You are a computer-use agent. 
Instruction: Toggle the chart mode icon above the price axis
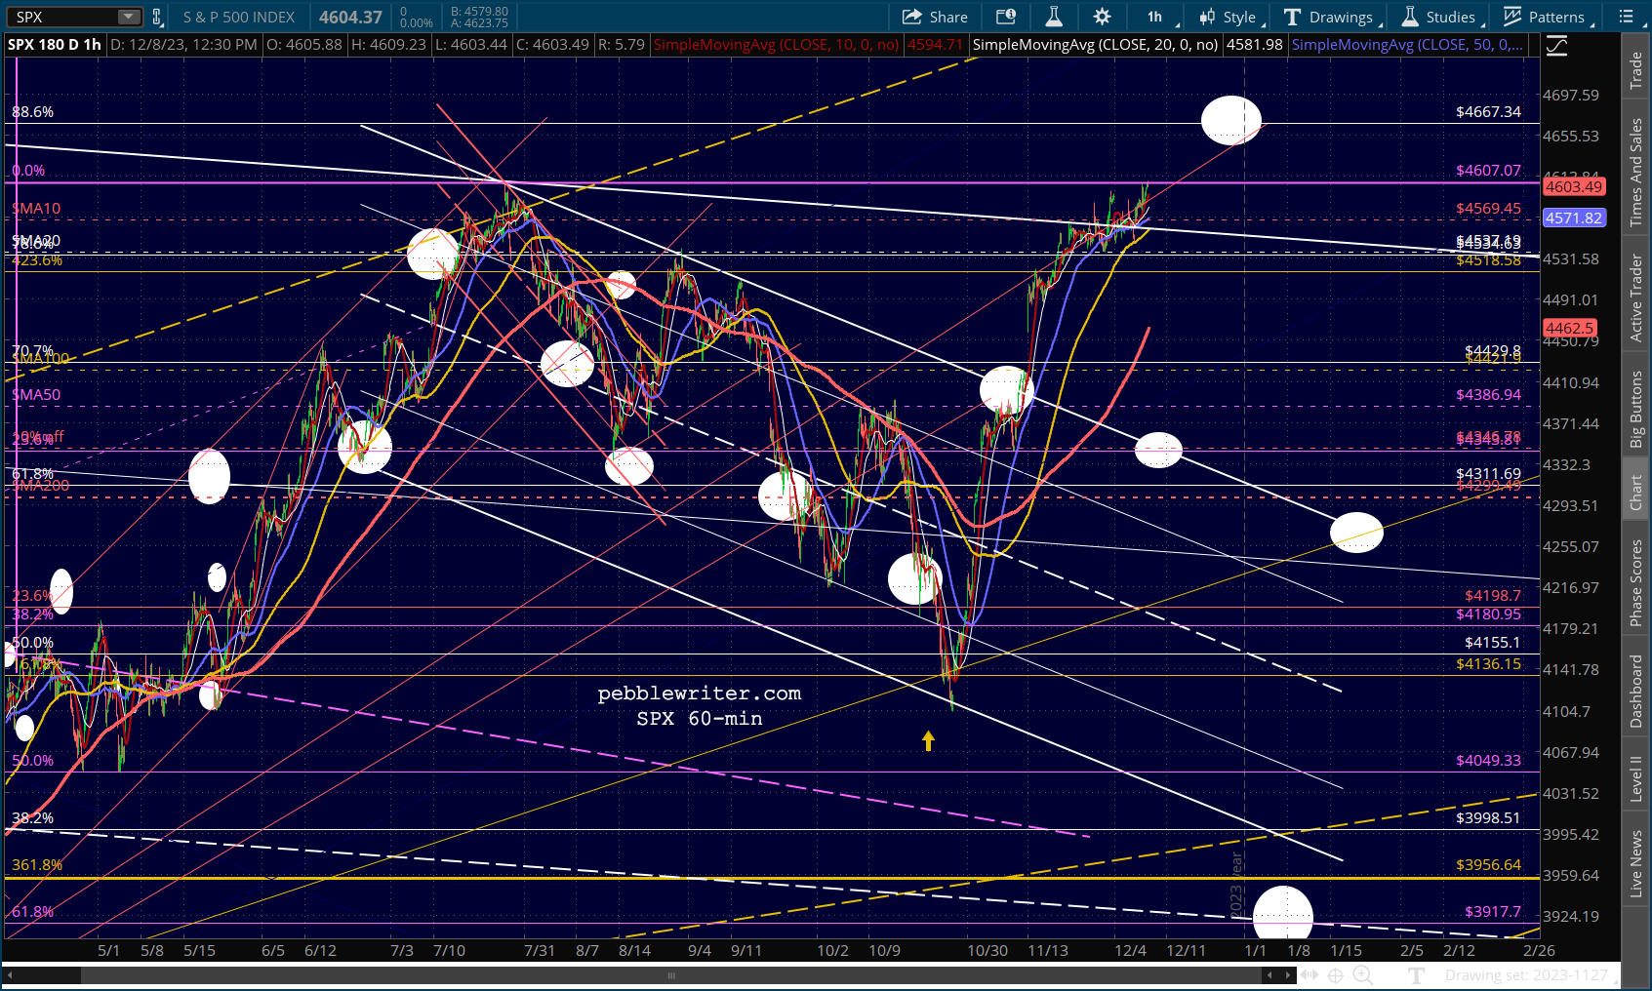point(1556,46)
